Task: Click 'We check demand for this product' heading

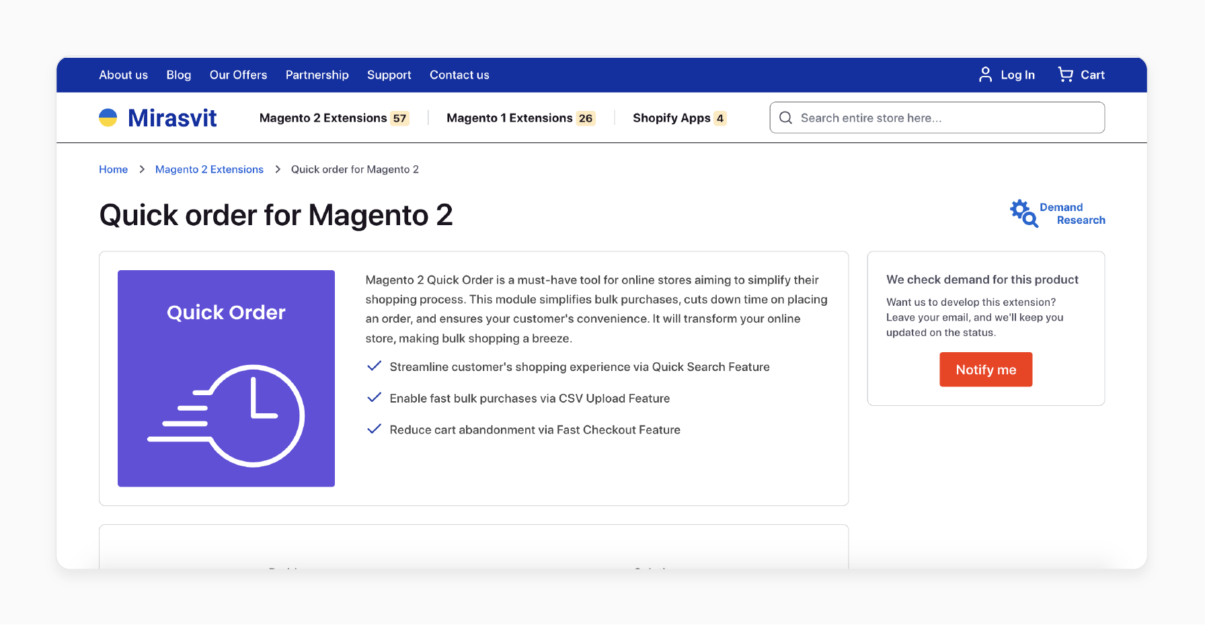Action: (982, 280)
